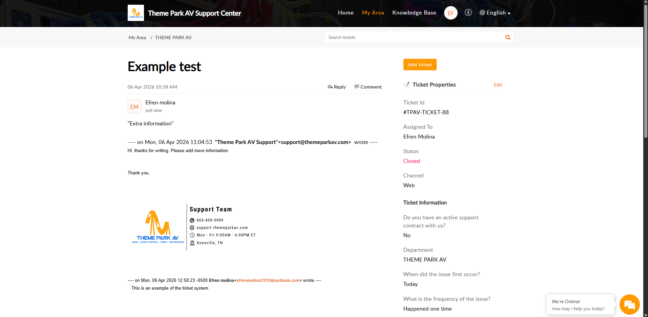648x317 pixels.
Task: Open the Knowledge Base menu item
Action: [x=414, y=13]
